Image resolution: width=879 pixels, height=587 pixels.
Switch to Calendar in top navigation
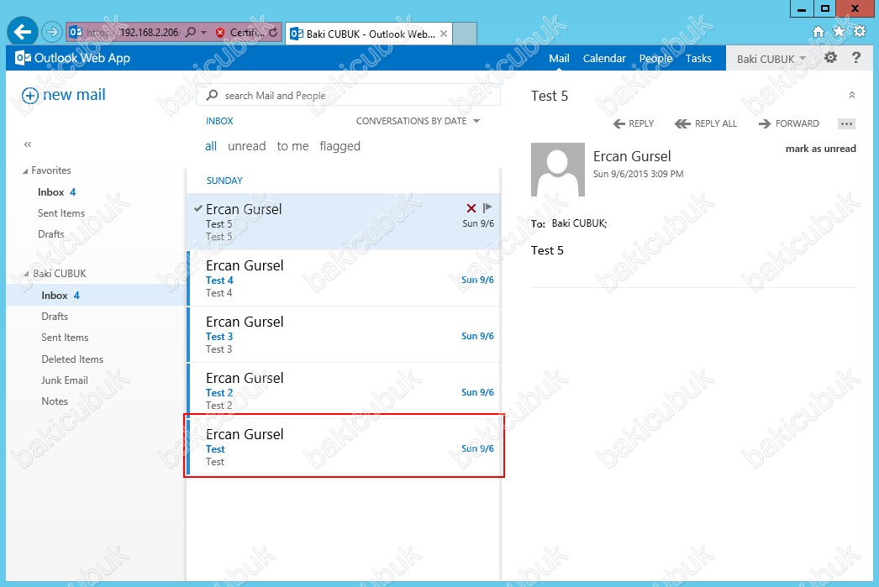[x=604, y=58]
